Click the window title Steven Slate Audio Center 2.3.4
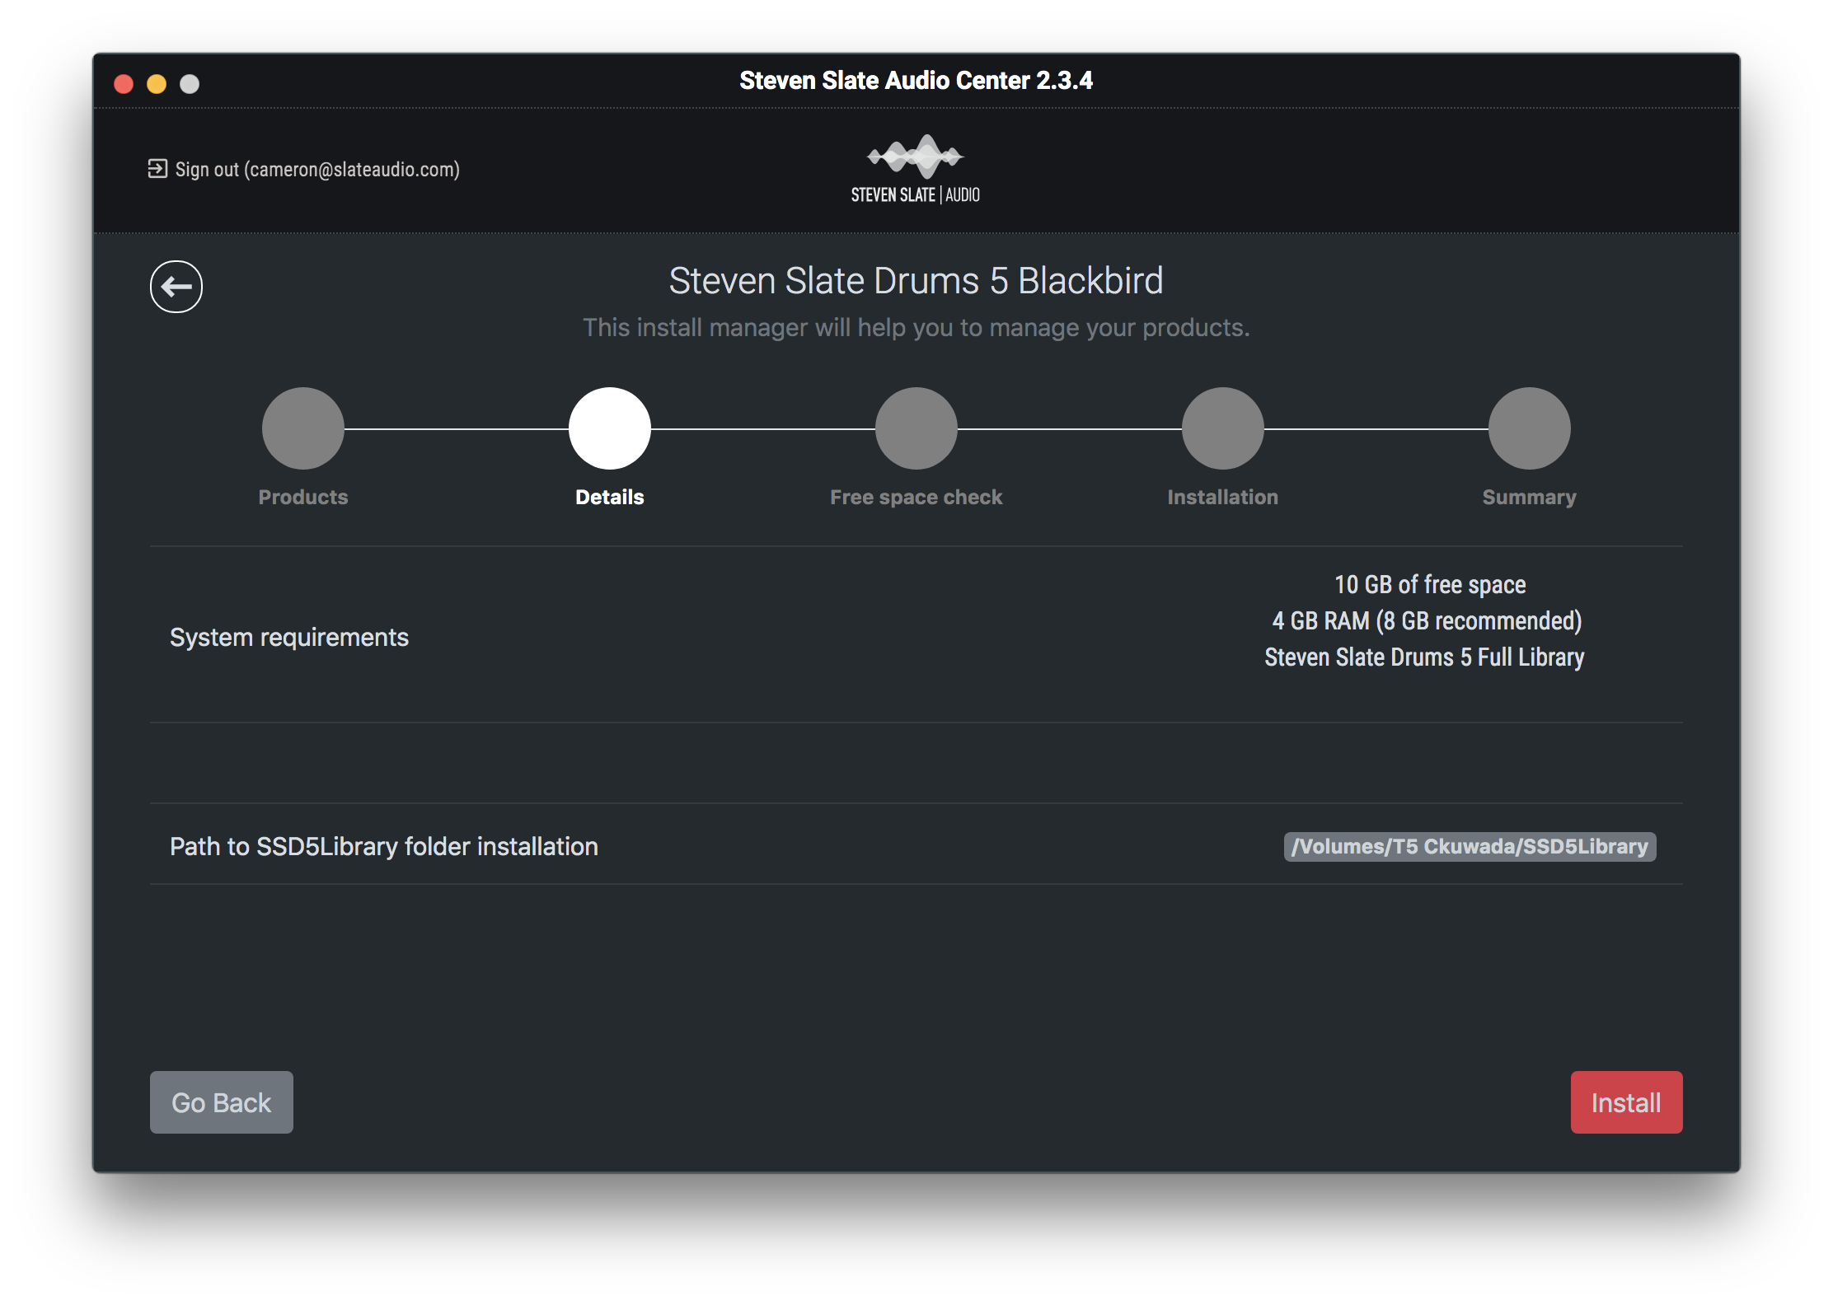Screen dimensions: 1833x1305 pyautogui.click(x=916, y=81)
